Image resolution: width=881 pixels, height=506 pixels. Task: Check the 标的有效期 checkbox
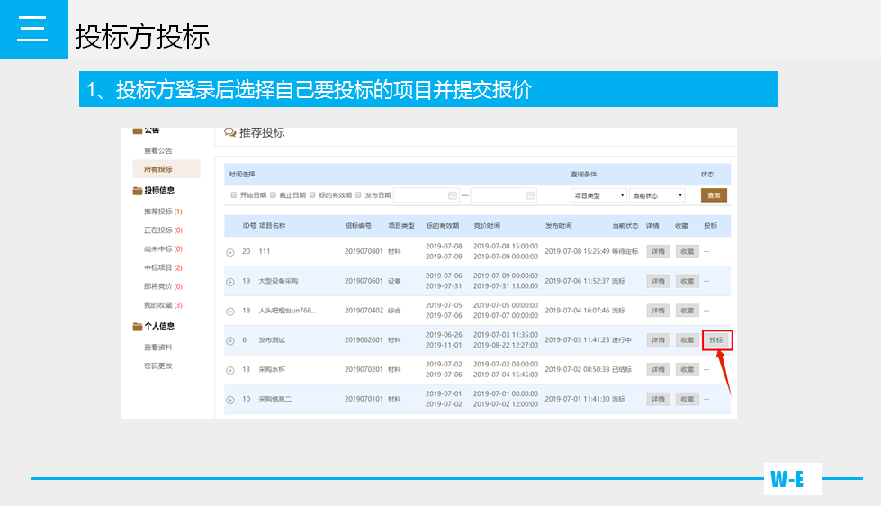(x=312, y=194)
